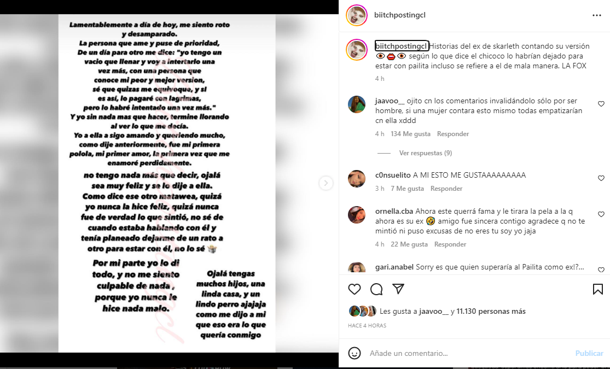Expand Ver respuestas (9) replies

(x=426, y=153)
